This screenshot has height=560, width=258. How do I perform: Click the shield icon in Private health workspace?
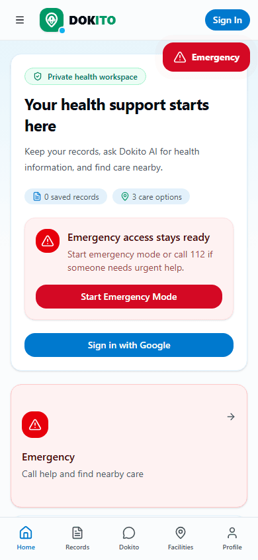point(38,76)
